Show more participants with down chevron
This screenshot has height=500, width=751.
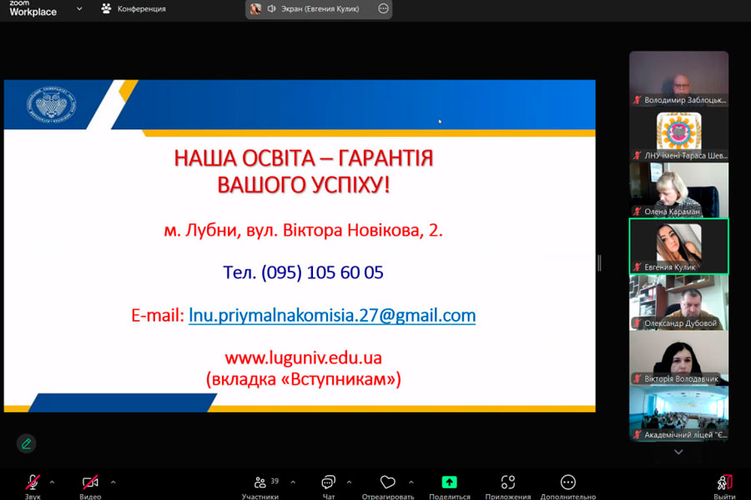click(678, 452)
